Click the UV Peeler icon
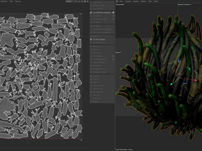202x151 pixels. [91, 26]
